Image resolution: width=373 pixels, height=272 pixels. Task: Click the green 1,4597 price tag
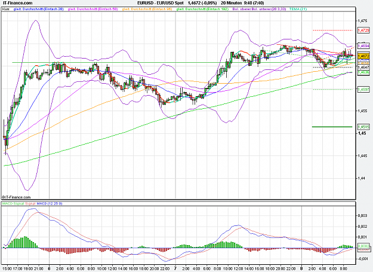(363, 89)
